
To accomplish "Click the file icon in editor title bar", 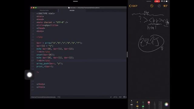I will tap(69, 8).
